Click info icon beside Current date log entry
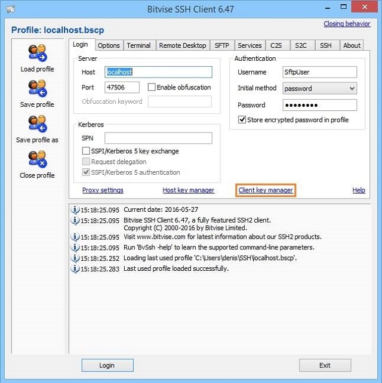 [x=75, y=209]
